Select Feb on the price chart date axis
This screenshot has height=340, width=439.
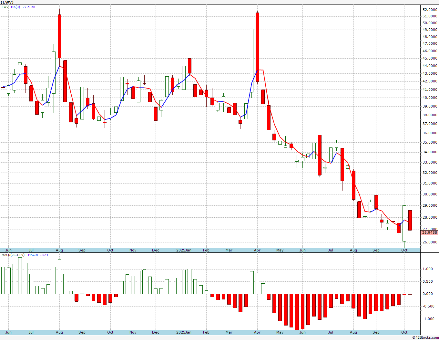coord(206,250)
